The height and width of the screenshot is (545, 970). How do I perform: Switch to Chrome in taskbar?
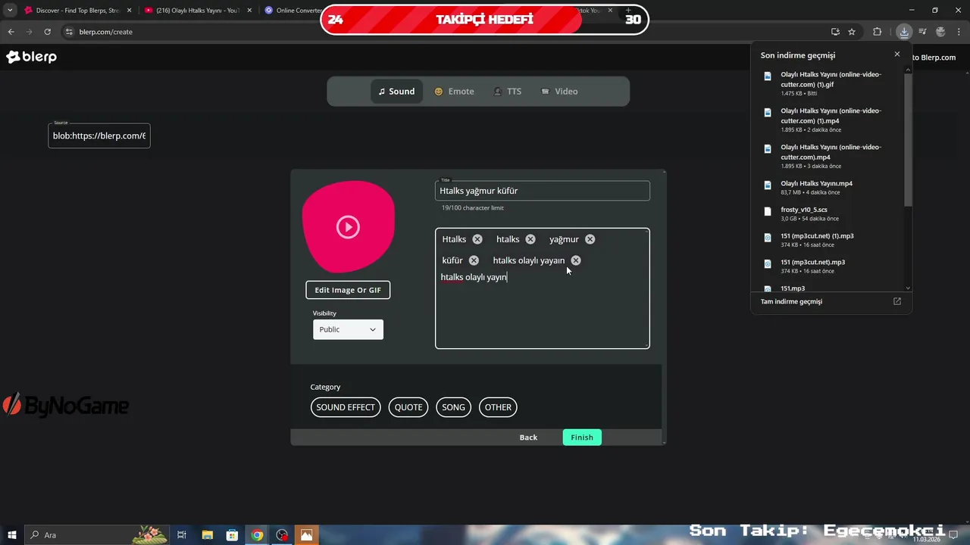(x=258, y=535)
